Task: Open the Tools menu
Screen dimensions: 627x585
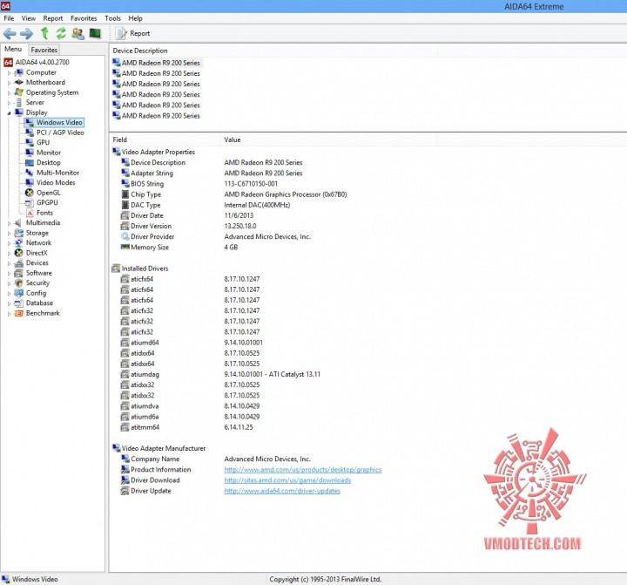Action: click(112, 18)
